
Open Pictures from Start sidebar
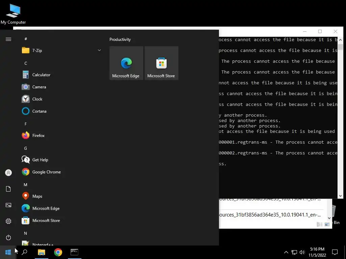8,205
